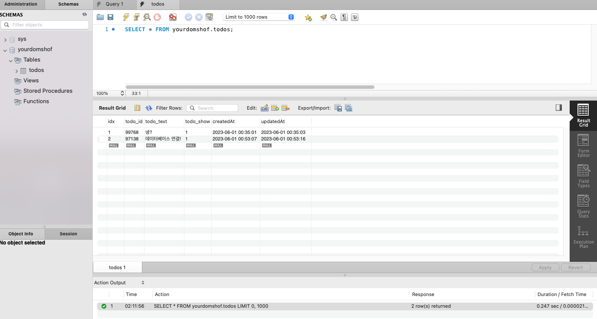Refresh the result grid data
597x319 pixels.
point(149,108)
